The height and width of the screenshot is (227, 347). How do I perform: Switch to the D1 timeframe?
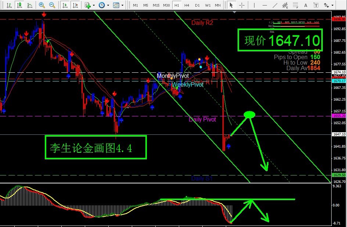coord(197,5)
